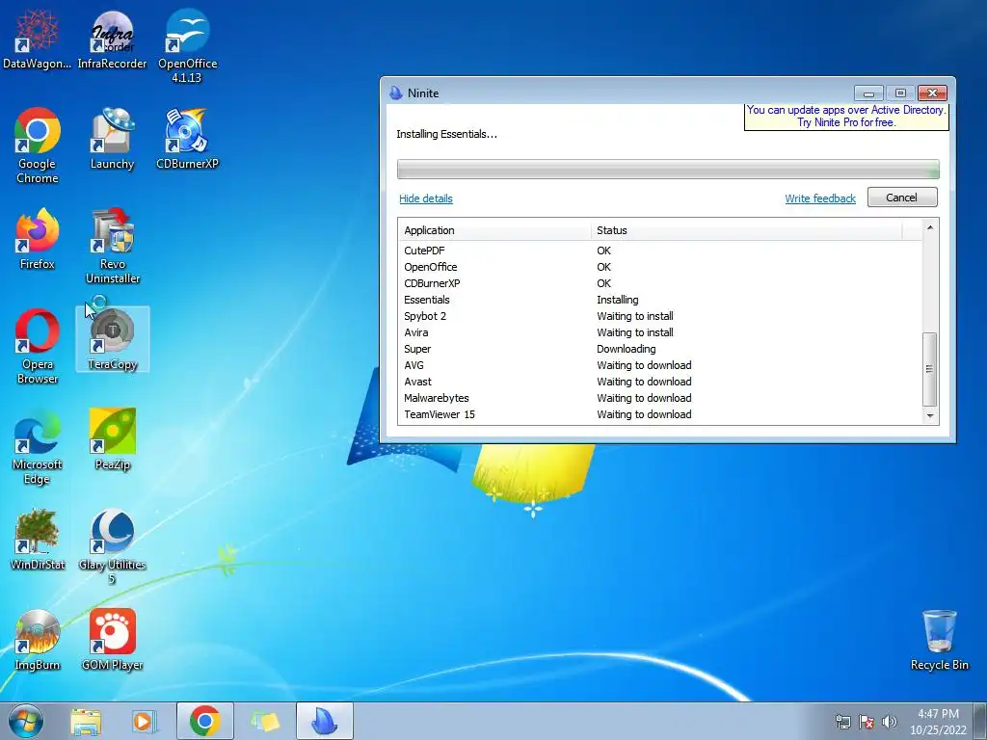Launch Windows Media Player from taskbar

coord(145,722)
